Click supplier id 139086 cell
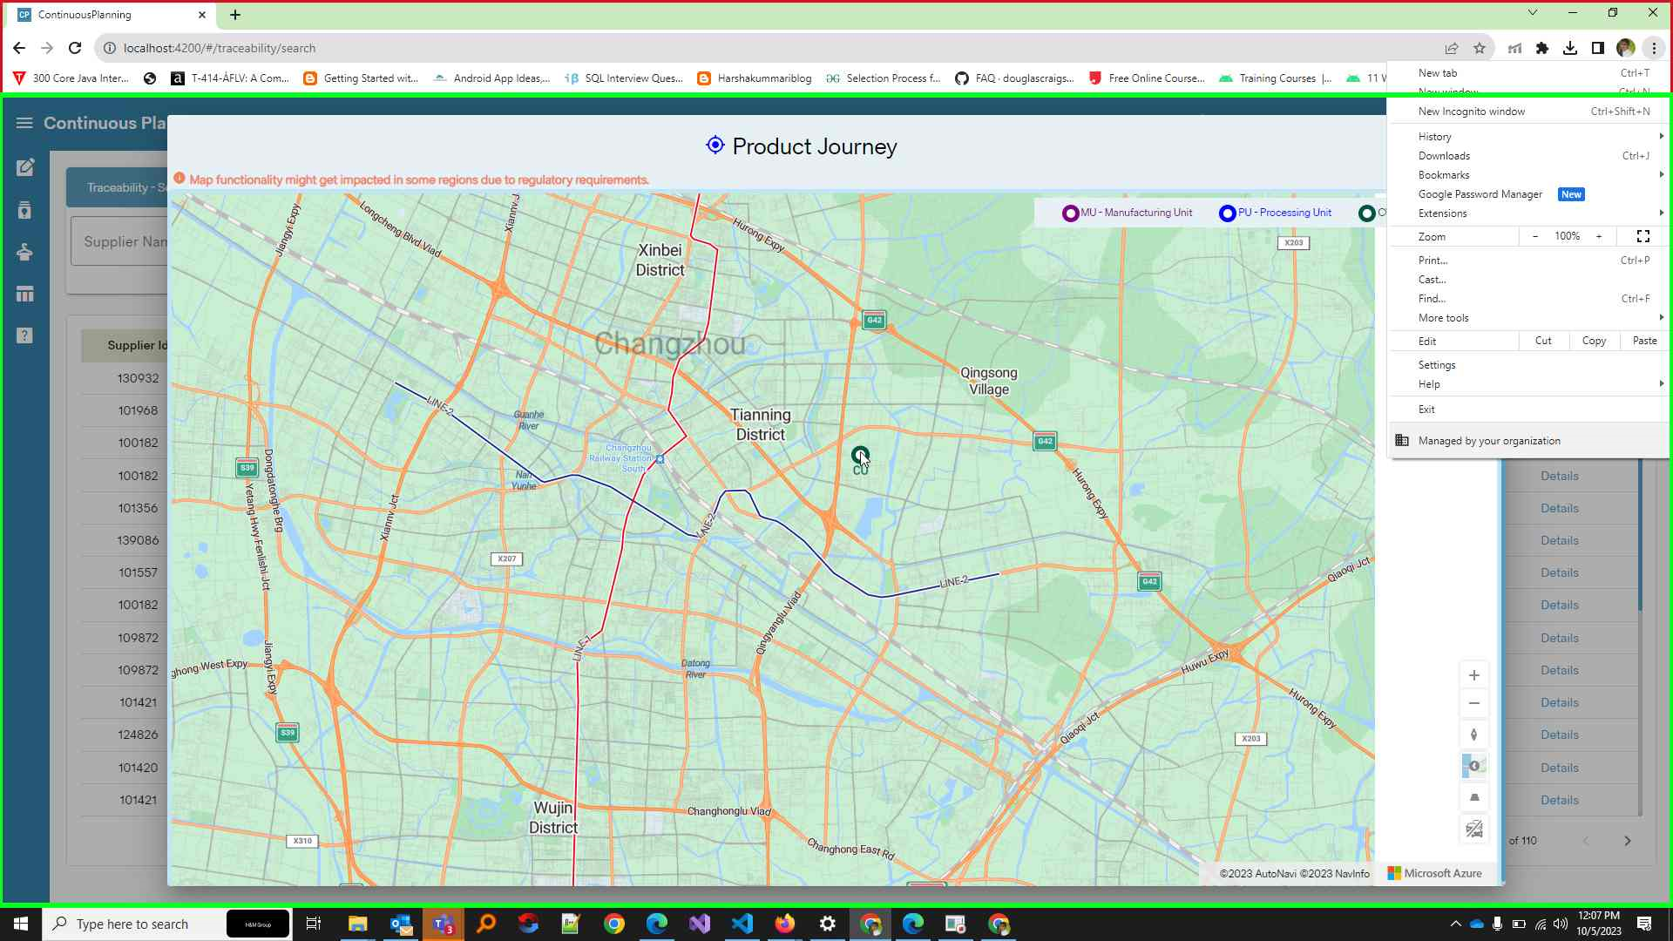This screenshot has width=1673, height=941. click(139, 540)
